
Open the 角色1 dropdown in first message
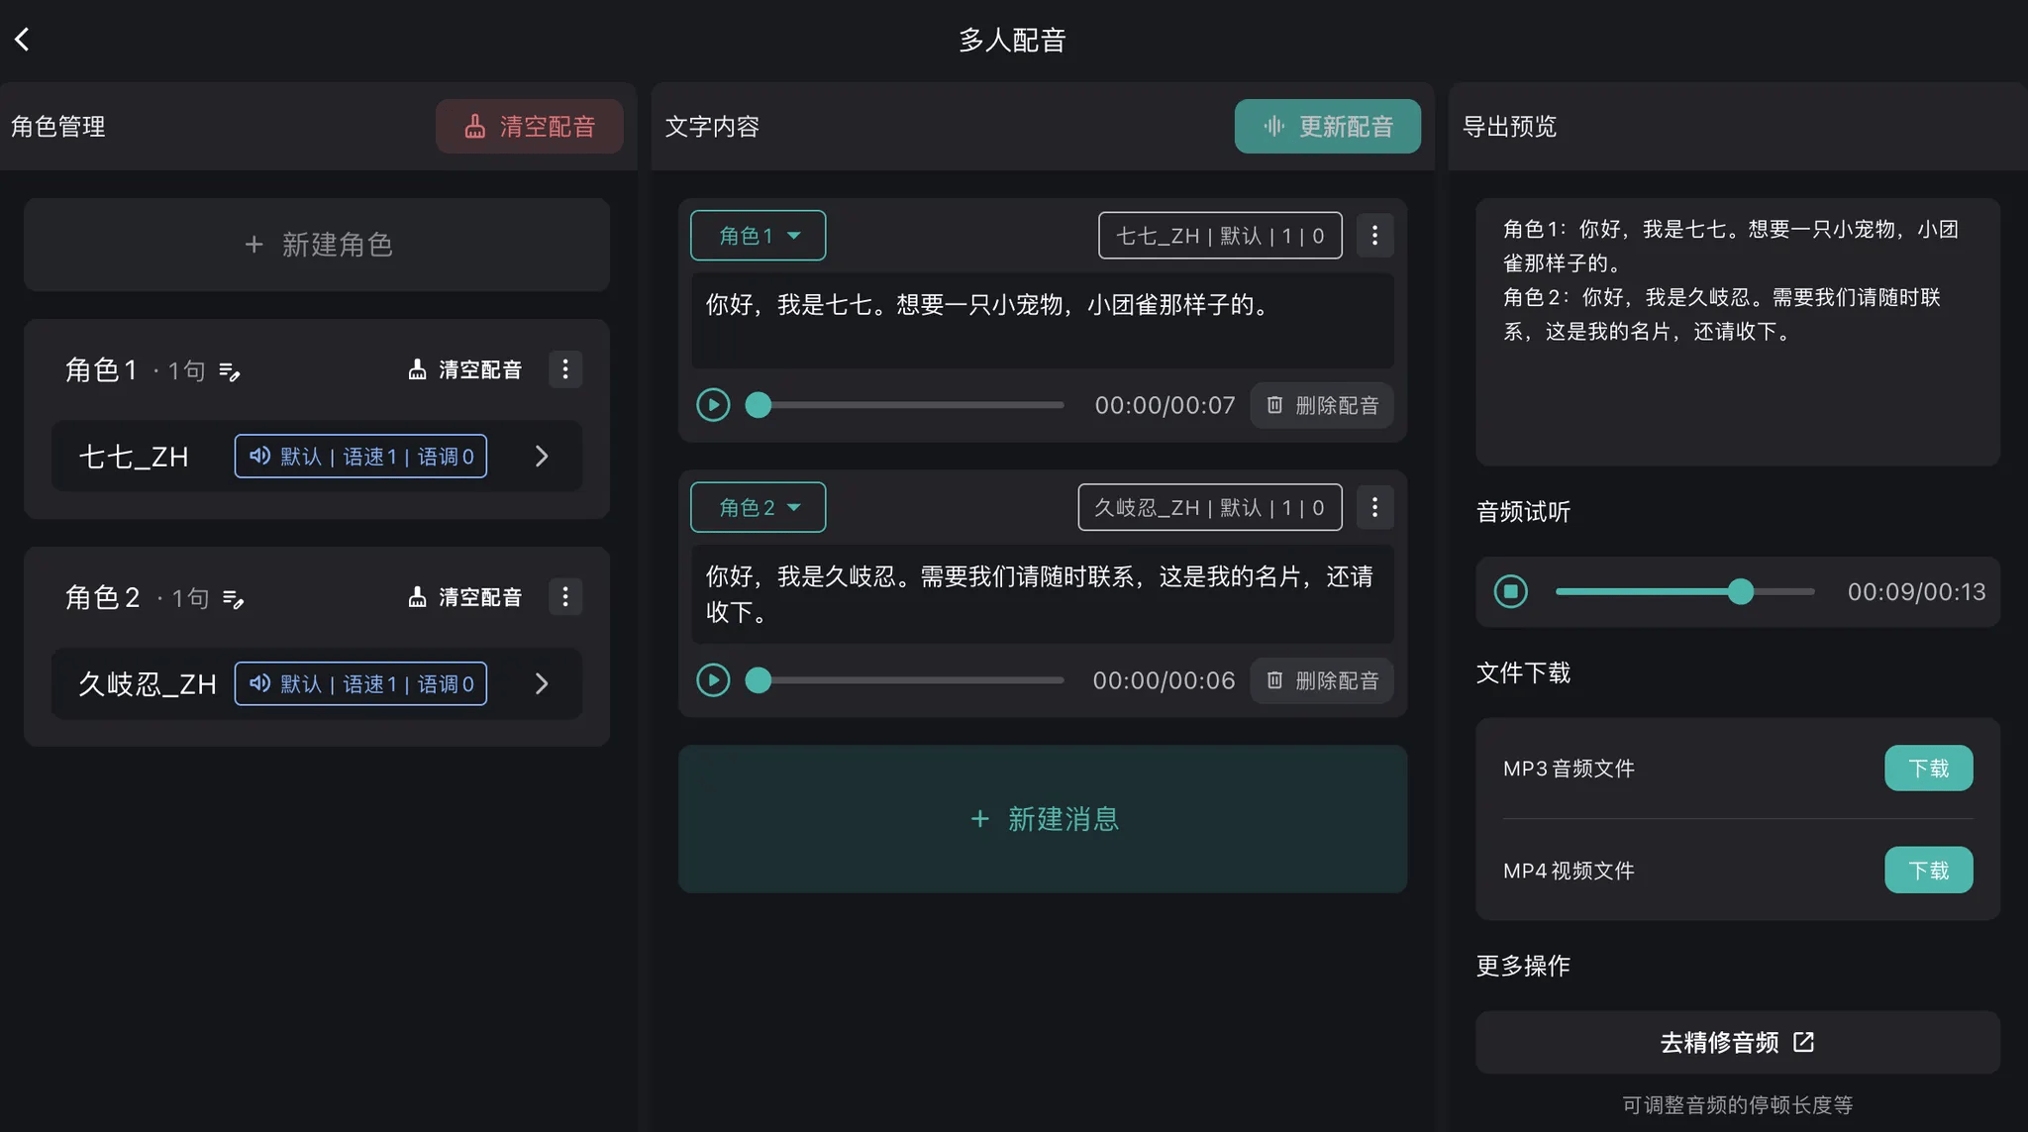(759, 236)
